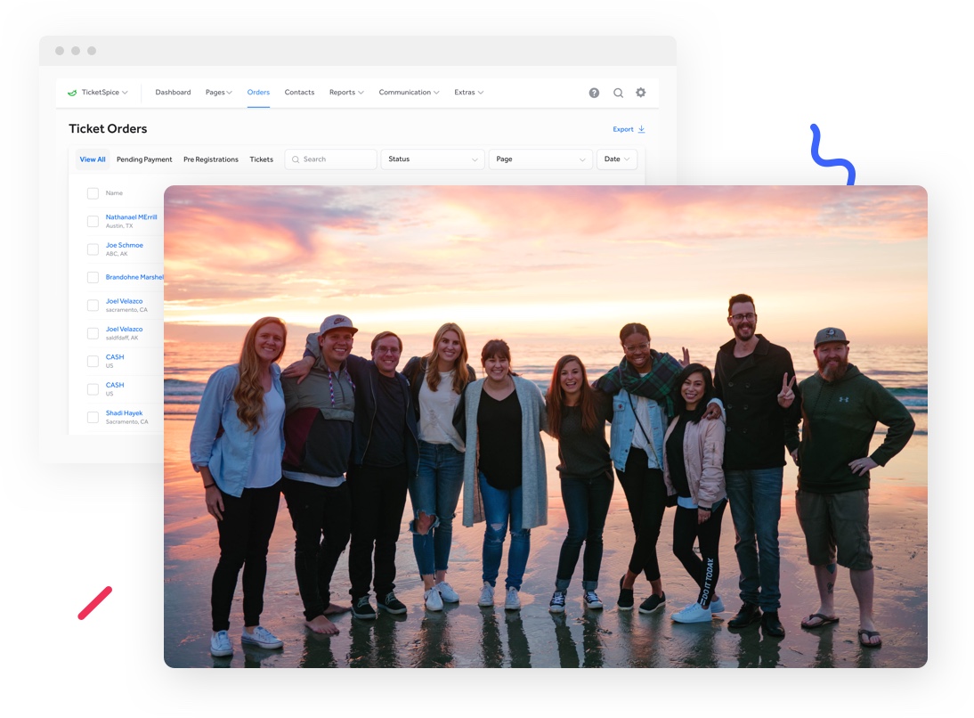Select the Contacts menu item

tap(299, 92)
